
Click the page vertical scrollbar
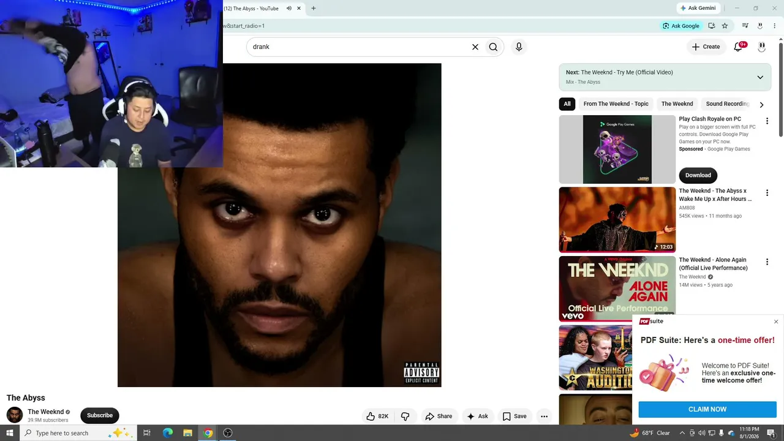780,91
